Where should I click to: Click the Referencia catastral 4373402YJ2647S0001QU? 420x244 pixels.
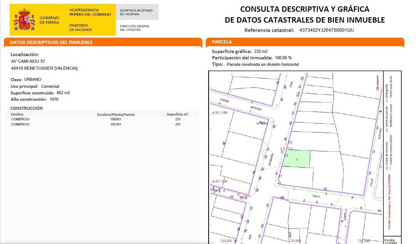tap(327, 30)
